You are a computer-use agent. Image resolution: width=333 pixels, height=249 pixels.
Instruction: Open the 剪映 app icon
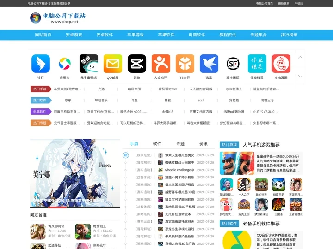[x=137, y=64]
